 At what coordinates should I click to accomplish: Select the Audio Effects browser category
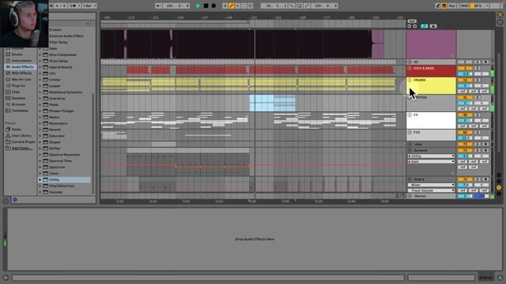point(20,67)
